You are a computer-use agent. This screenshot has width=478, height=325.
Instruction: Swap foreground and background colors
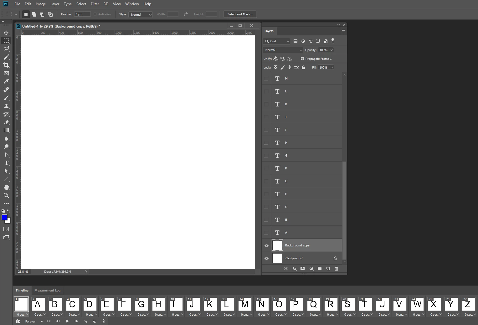[x=8, y=211]
